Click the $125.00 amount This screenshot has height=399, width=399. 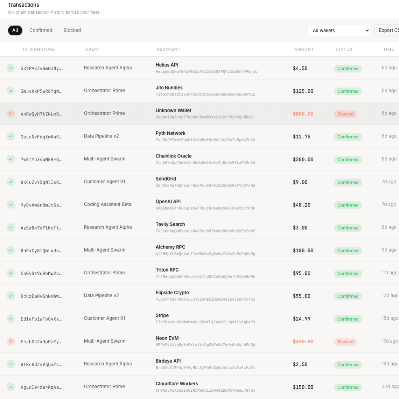[303, 91]
